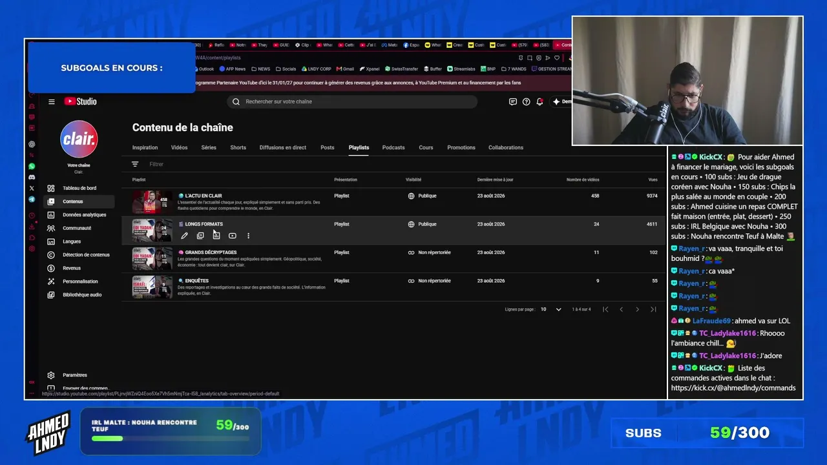This screenshot has width=827, height=465.
Task: Open Personnalisation in the sidebar
Action: pyautogui.click(x=79, y=282)
